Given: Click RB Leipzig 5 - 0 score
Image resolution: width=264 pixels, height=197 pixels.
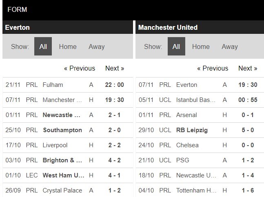Looking at the screenshot, I should tap(248, 130).
